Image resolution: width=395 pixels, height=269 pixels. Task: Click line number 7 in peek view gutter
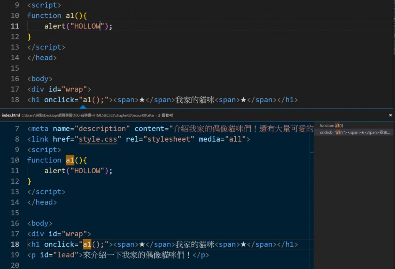click(x=17, y=129)
